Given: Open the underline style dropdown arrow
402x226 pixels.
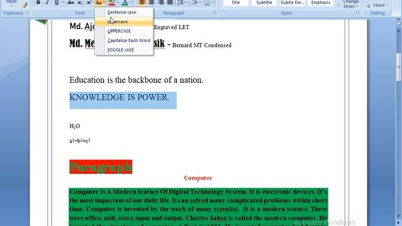Looking at the screenshot, I should tap(63, 3).
